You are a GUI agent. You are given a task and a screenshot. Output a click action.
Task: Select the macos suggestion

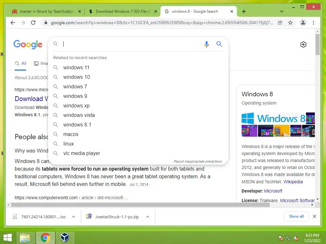pyautogui.click(x=138, y=134)
